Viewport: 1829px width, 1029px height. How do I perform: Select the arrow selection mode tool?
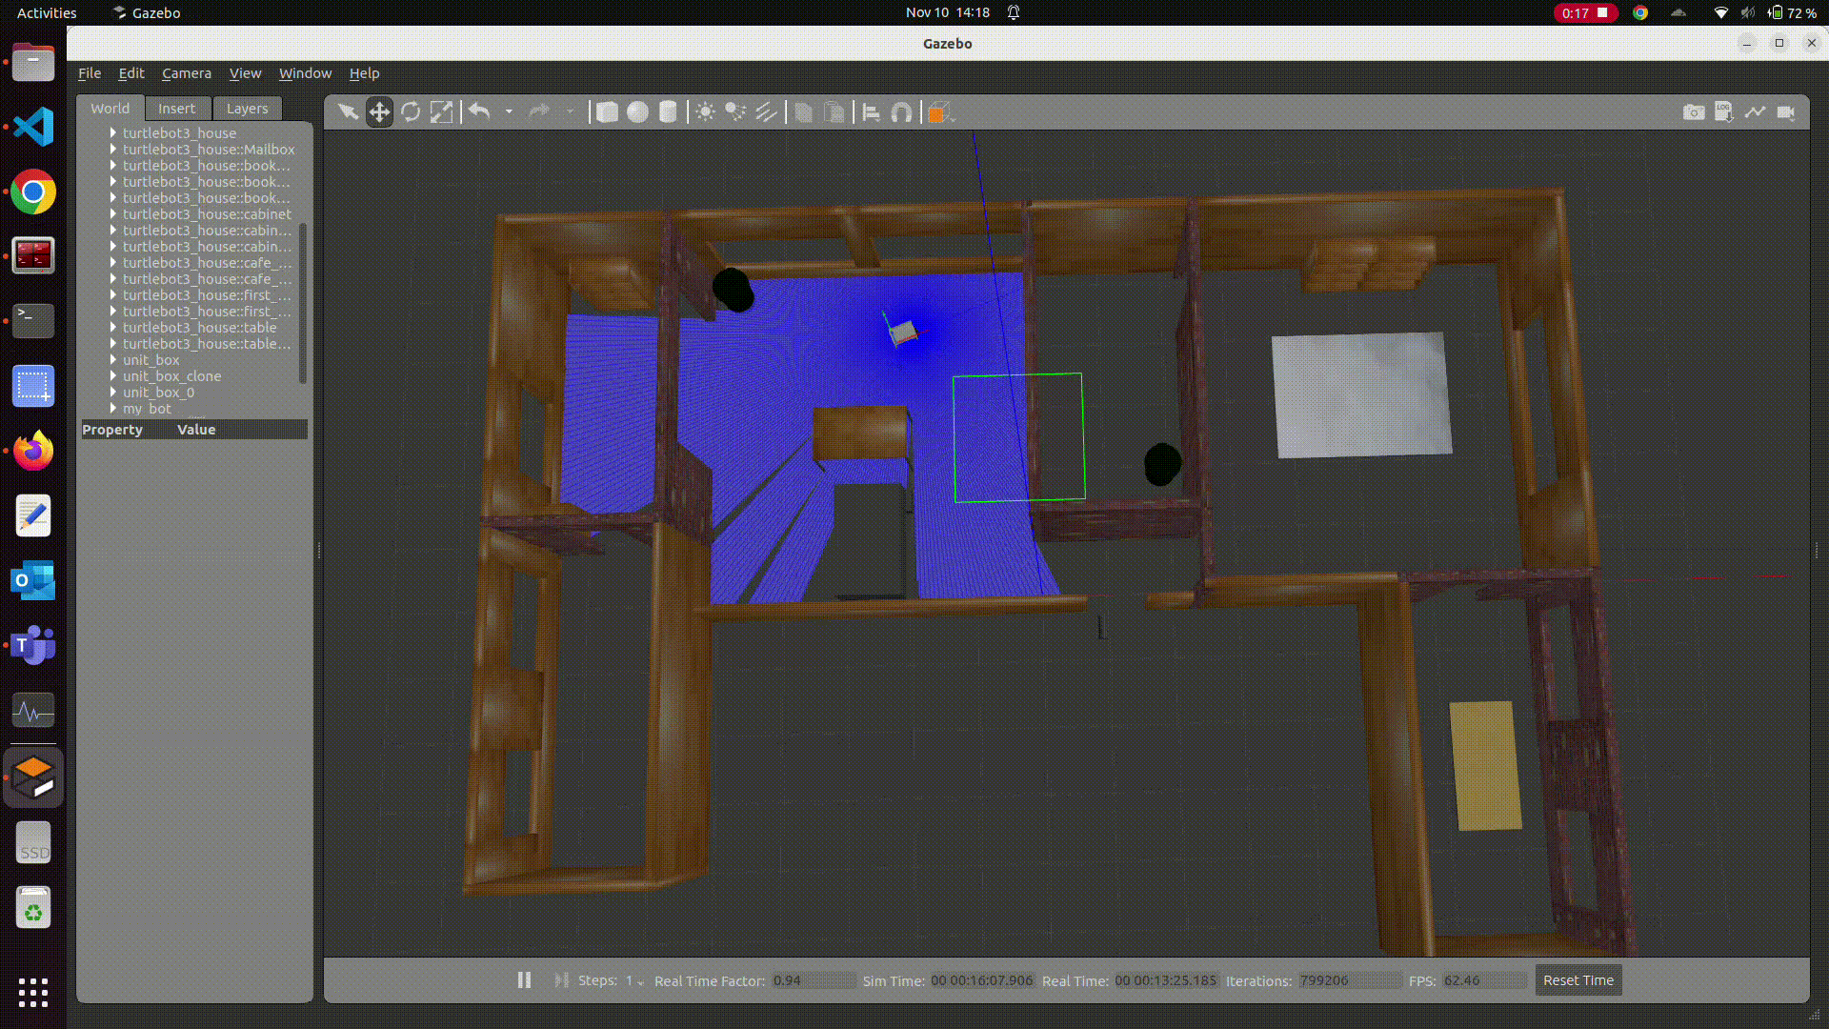(x=348, y=112)
